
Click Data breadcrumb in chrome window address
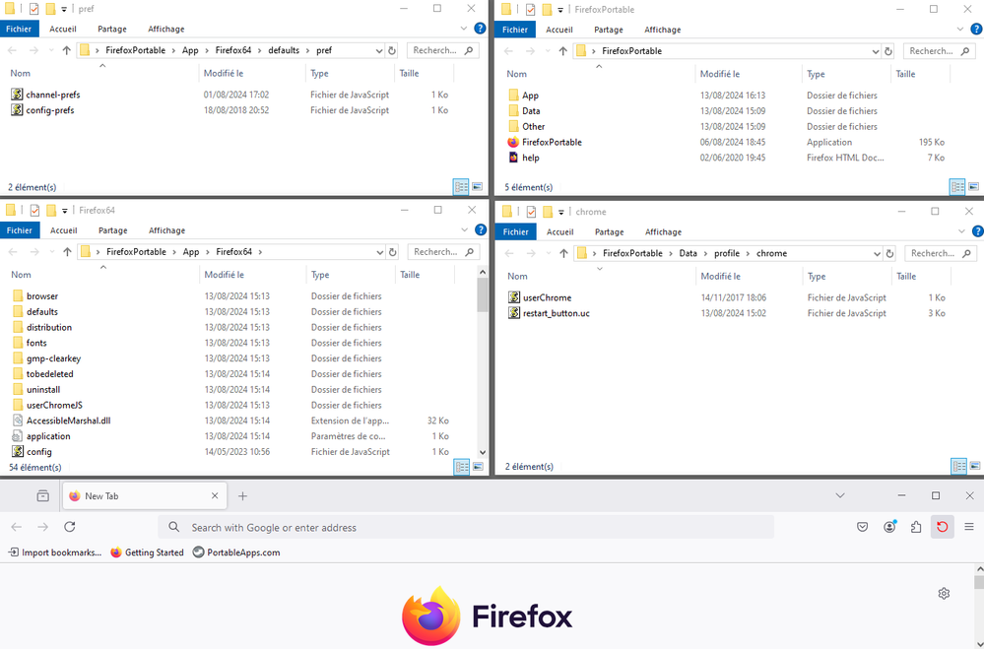pyautogui.click(x=688, y=253)
